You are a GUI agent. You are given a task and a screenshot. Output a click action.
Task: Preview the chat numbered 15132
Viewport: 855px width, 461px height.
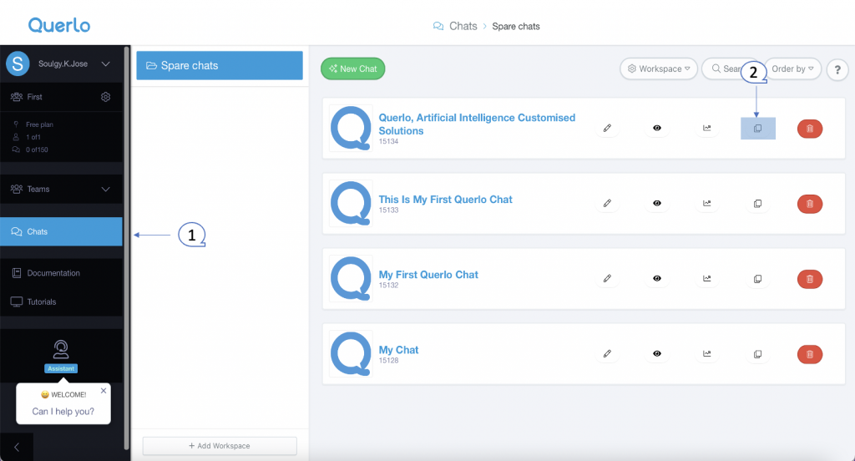tap(657, 279)
